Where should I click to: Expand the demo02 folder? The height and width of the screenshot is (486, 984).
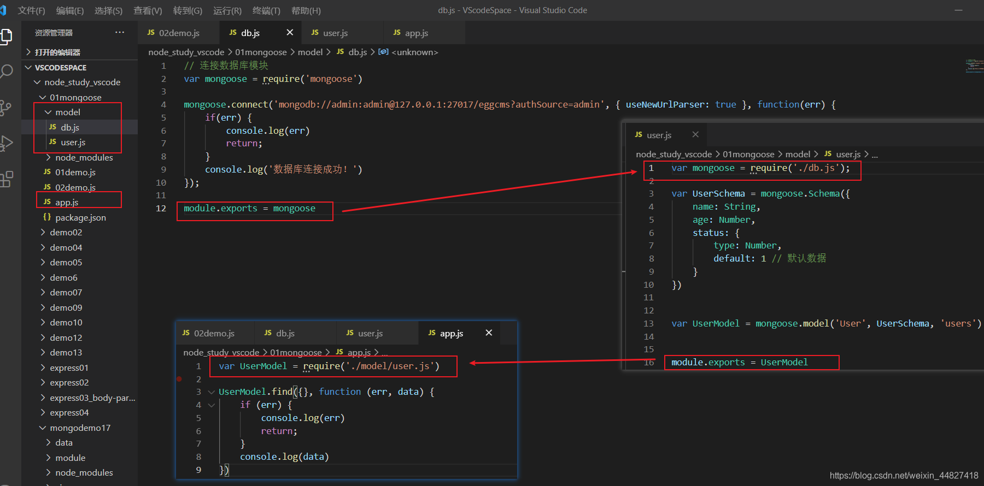(x=43, y=232)
